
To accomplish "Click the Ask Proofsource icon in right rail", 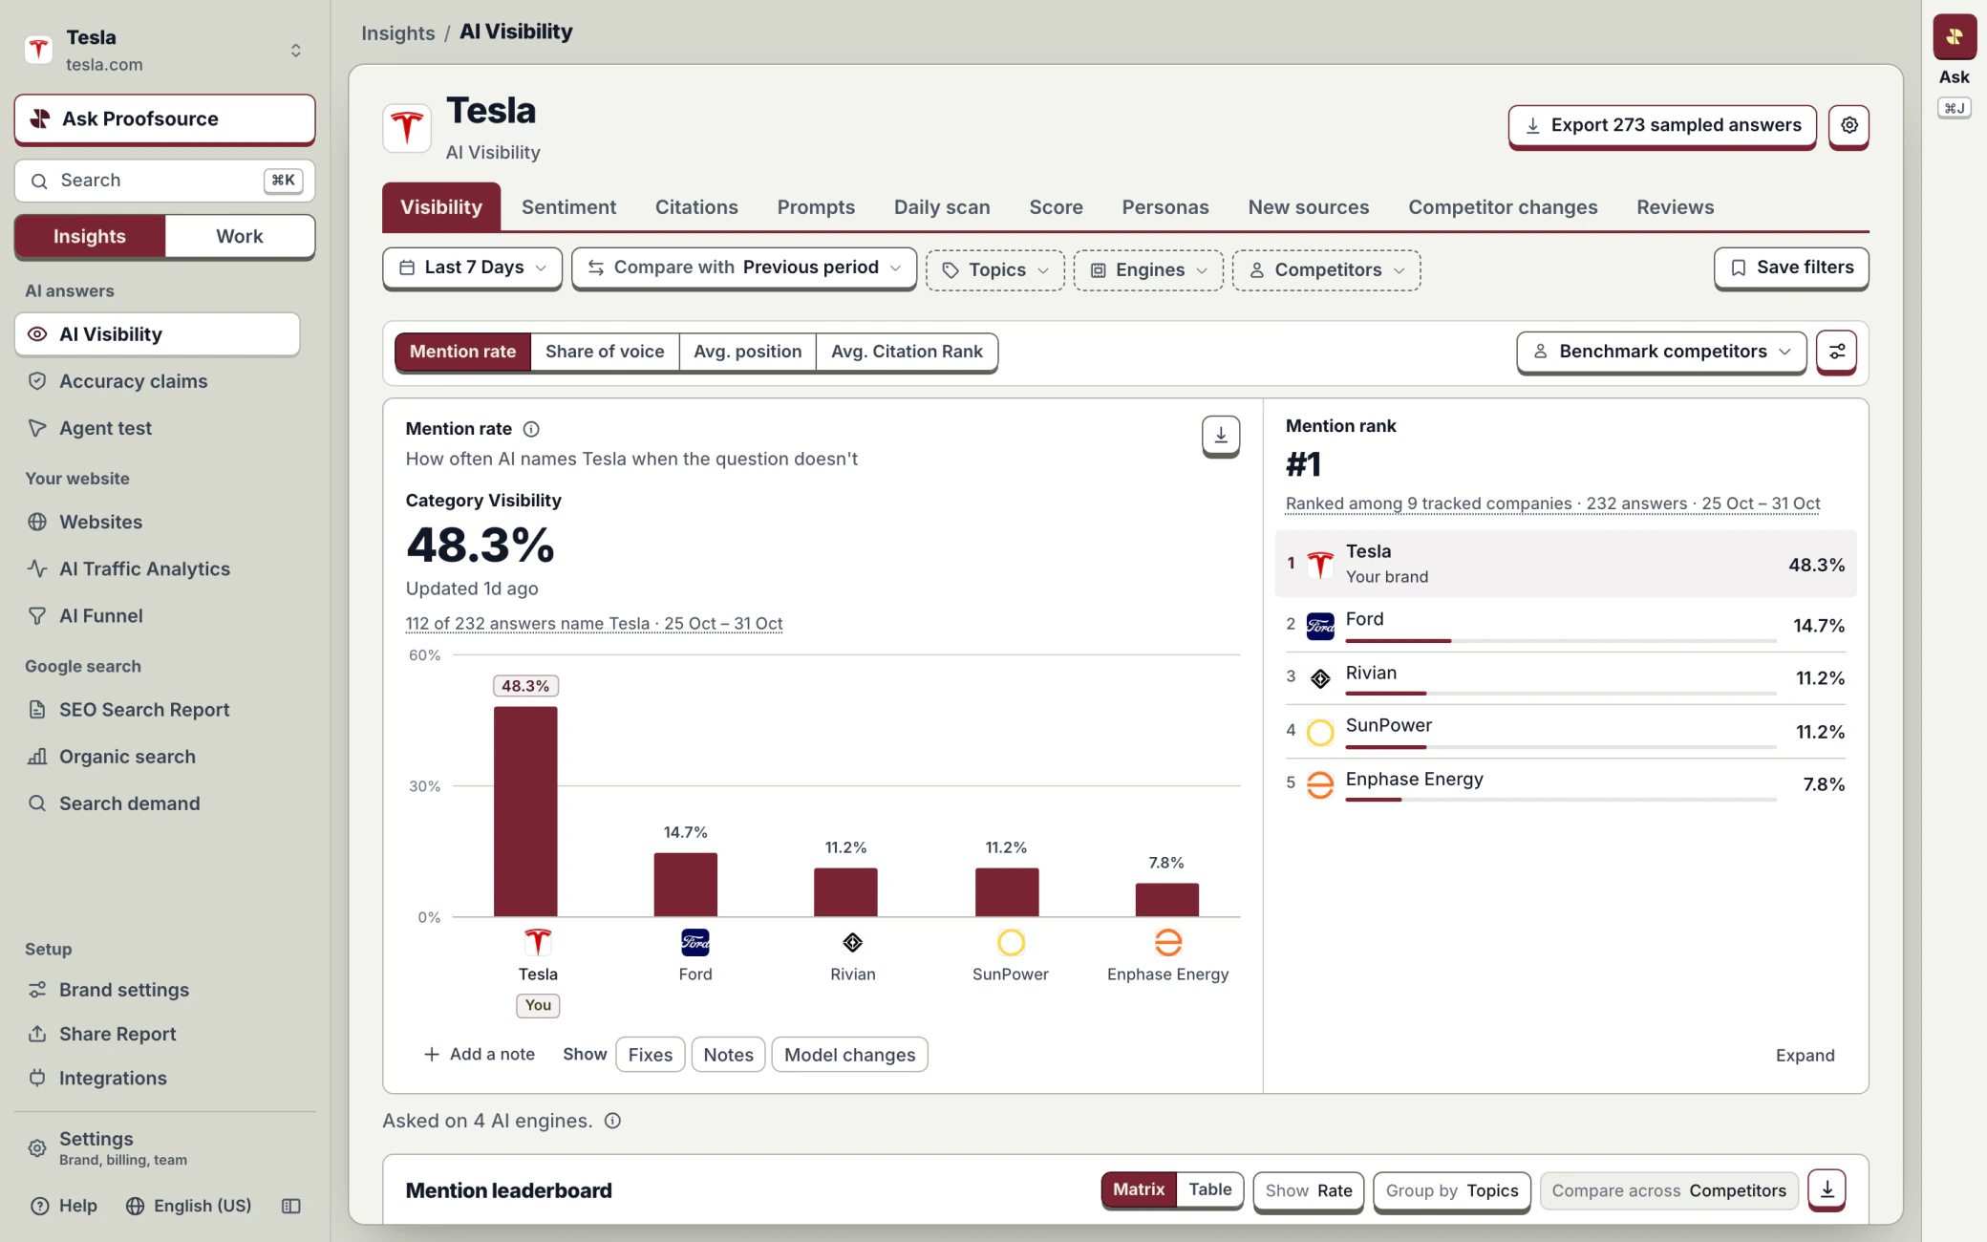I will [1954, 37].
